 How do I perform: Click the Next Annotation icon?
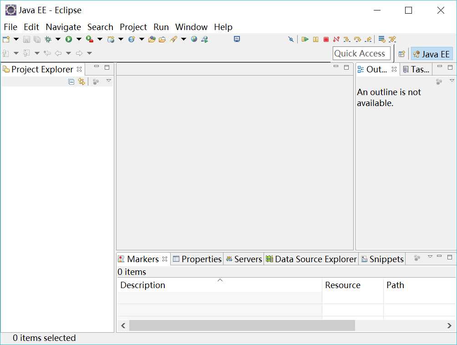pos(6,53)
